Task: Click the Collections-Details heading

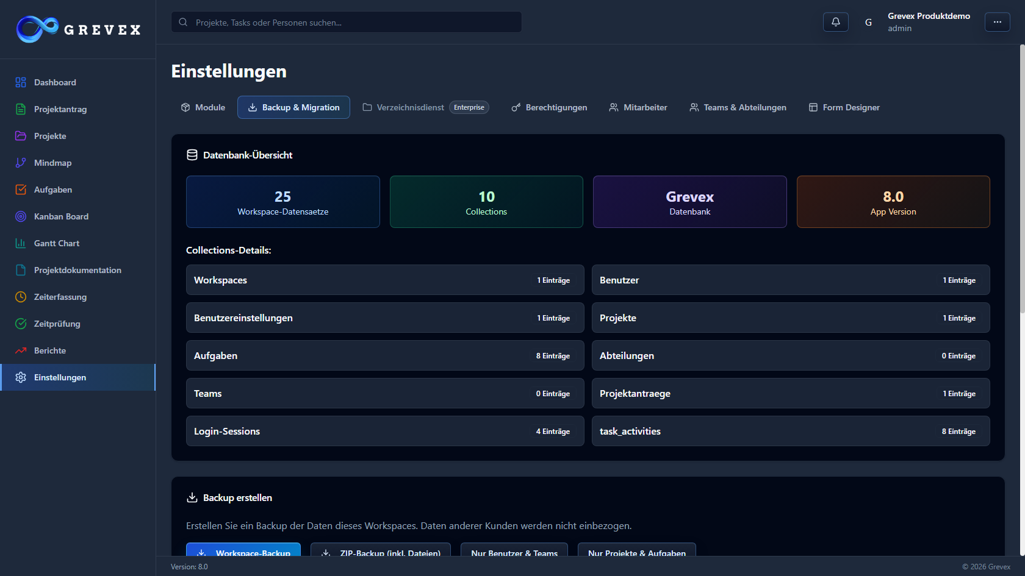Action: pyautogui.click(x=229, y=250)
